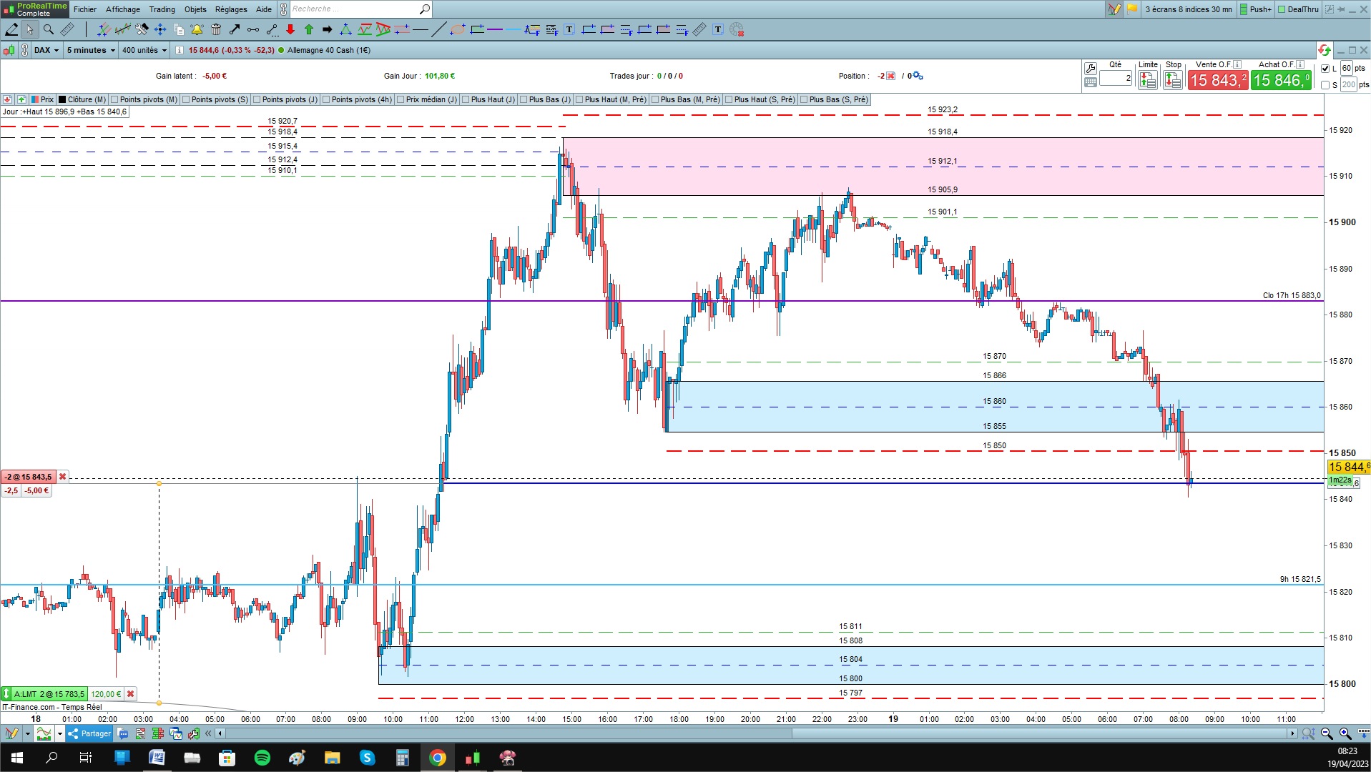Enable the Prix médian (J) checkbox

401,99
